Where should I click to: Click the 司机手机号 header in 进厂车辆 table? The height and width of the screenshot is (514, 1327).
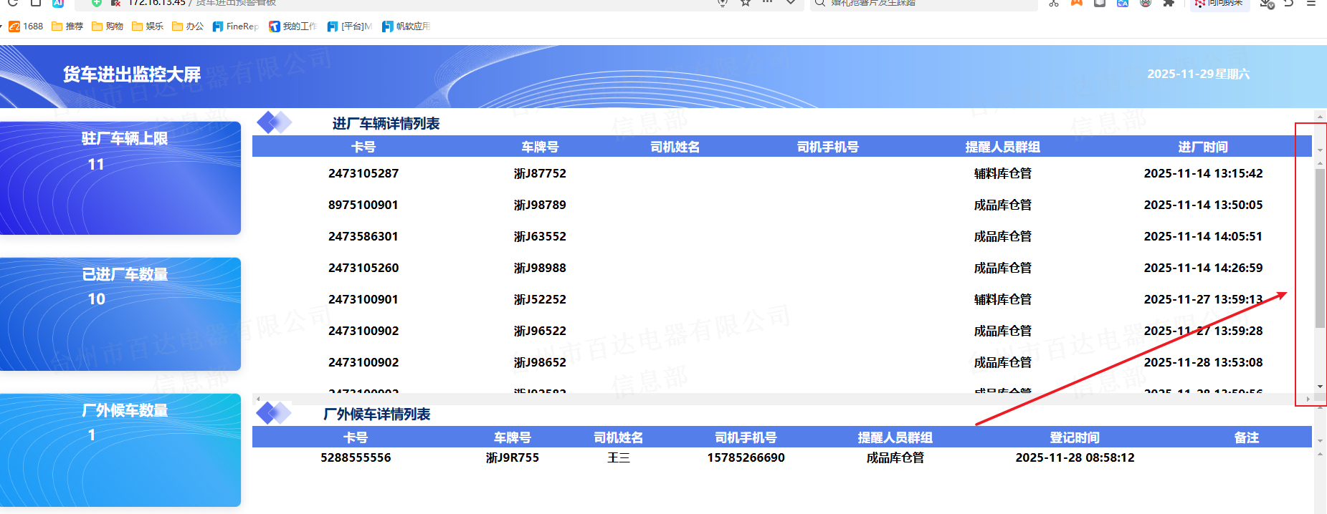(828, 147)
